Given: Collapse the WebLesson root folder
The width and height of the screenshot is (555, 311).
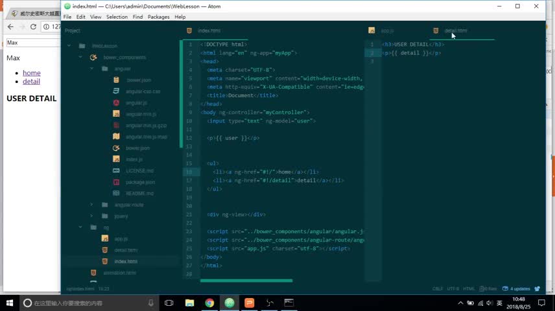Looking at the screenshot, I should pyautogui.click(x=69, y=45).
